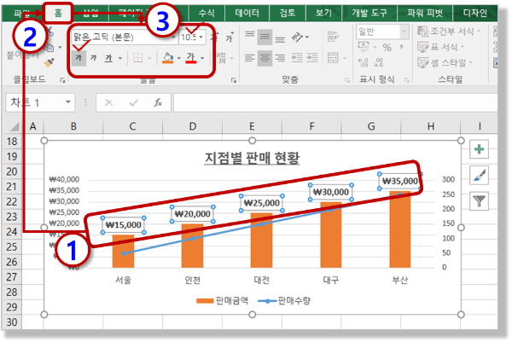
Task: Click the wrap text icon
Action: pos(333,37)
